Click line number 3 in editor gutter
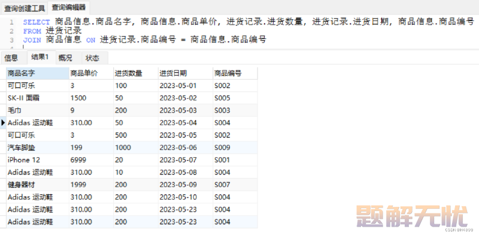This screenshot has width=479, height=235. click(11, 40)
